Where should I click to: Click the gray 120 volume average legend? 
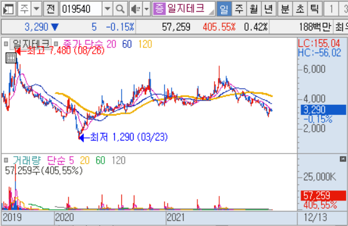point(119,160)
